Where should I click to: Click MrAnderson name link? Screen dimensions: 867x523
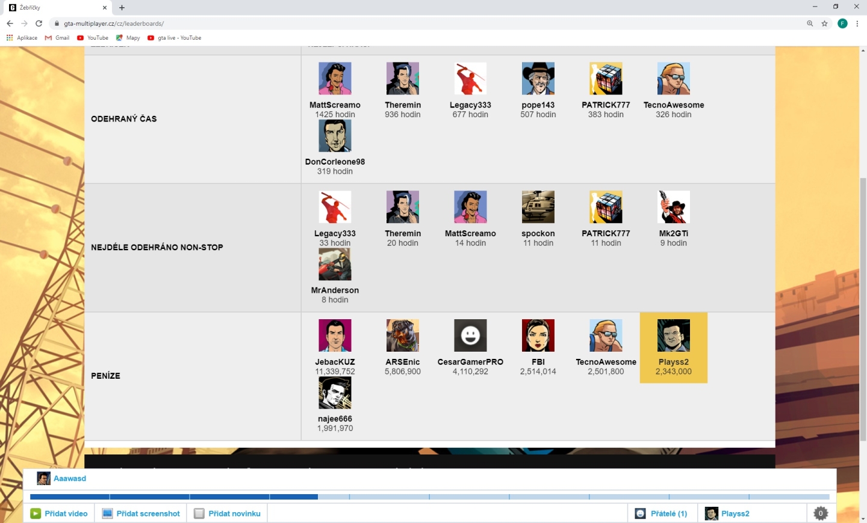(x=335, y=290)
